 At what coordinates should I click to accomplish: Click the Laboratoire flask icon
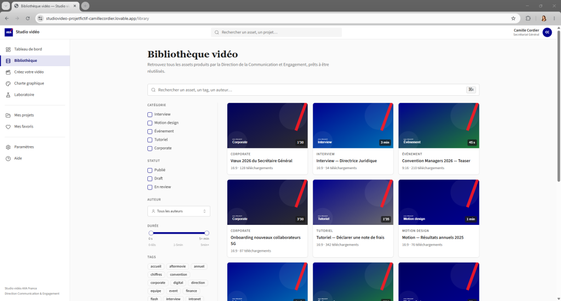pyautogui.click(x=8, y=95)
